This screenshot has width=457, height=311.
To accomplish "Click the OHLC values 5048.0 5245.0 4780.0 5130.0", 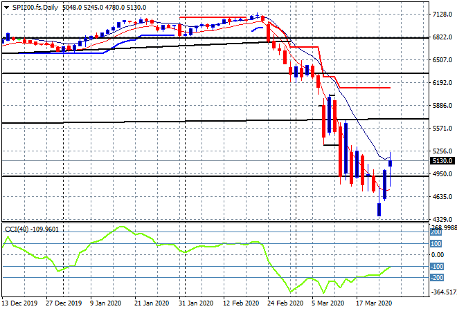I will click(104, 8).
